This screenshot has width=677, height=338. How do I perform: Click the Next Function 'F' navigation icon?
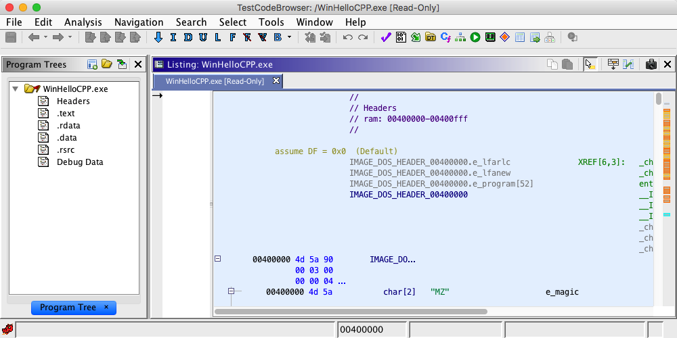tap(233, 37)
